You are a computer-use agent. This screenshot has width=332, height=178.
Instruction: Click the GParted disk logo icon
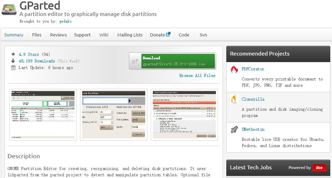point(8,8)
